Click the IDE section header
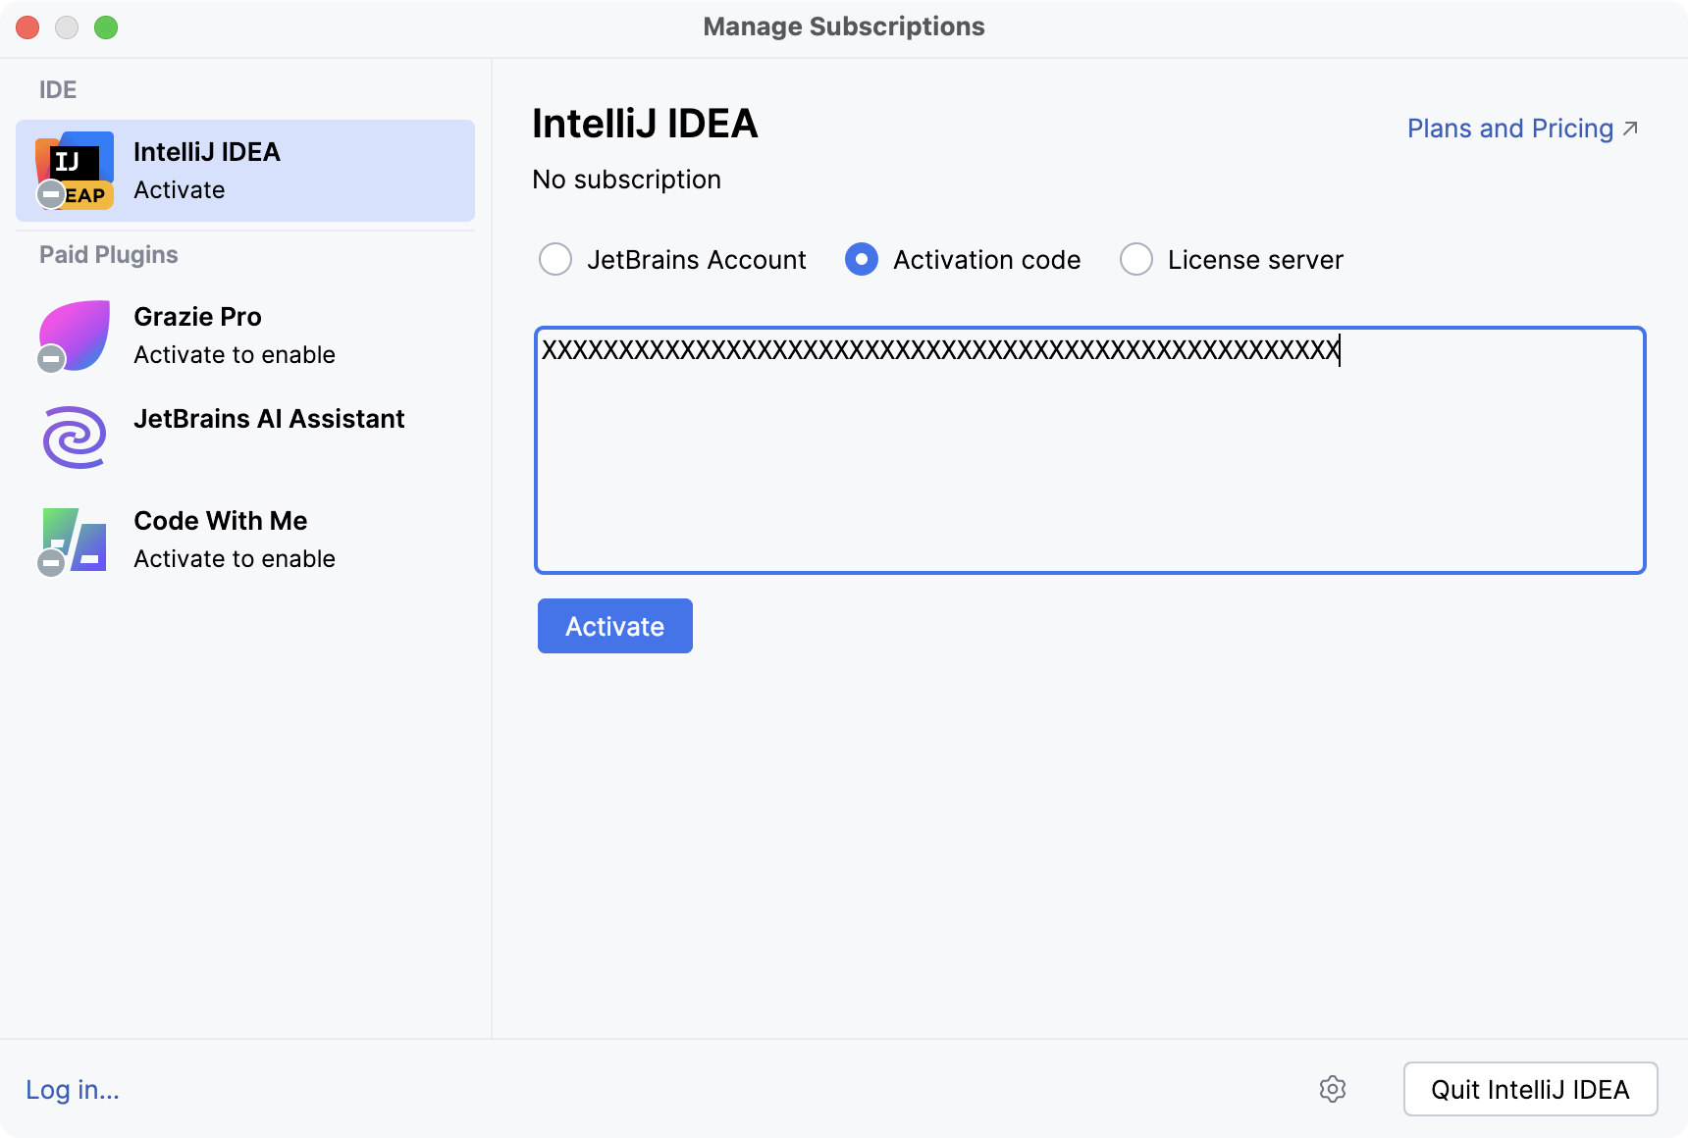 click(57, 89)
